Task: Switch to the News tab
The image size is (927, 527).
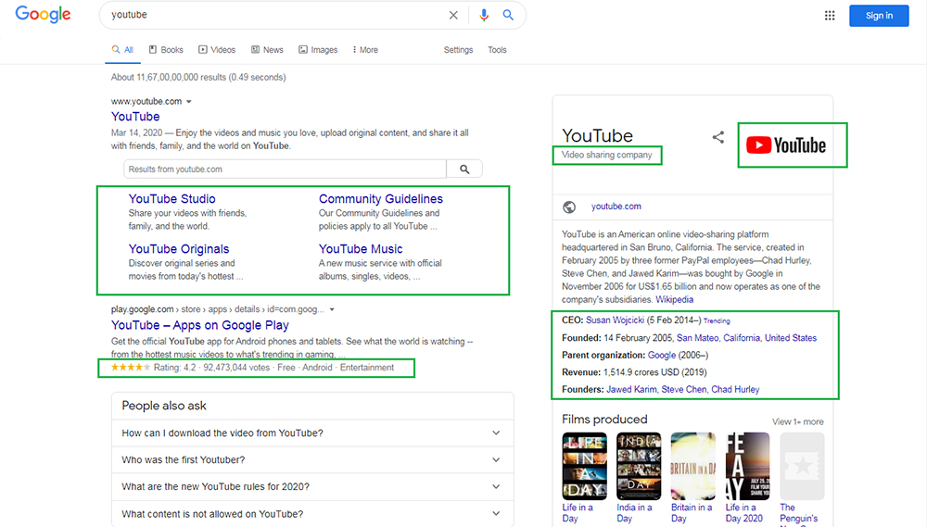Action: click(x=267, y=50)
